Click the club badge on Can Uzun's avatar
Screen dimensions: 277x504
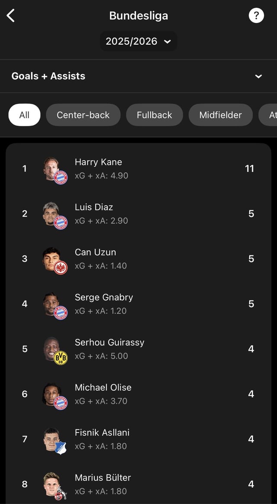pos(61,268)
